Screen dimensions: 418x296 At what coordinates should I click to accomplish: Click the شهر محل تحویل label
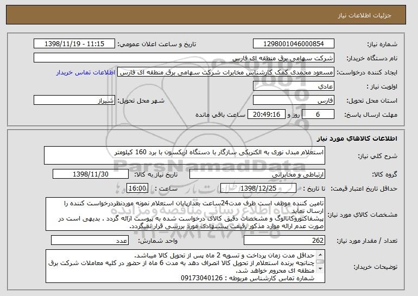(x=141, y=101)
